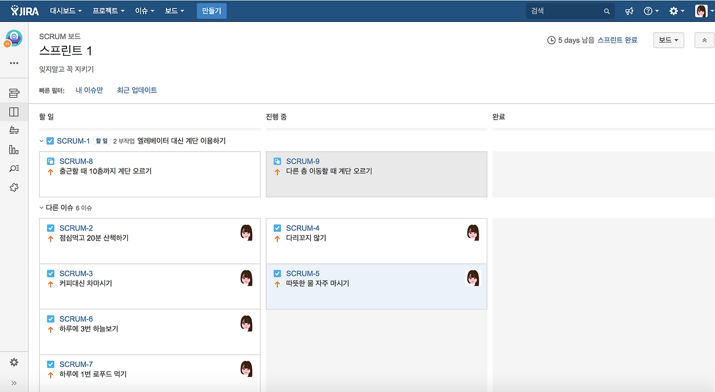This screenshot has height=392, width=715.
Task: Open the 보드 dropdown in navigation bar
Action: click(x=174, y=11)
